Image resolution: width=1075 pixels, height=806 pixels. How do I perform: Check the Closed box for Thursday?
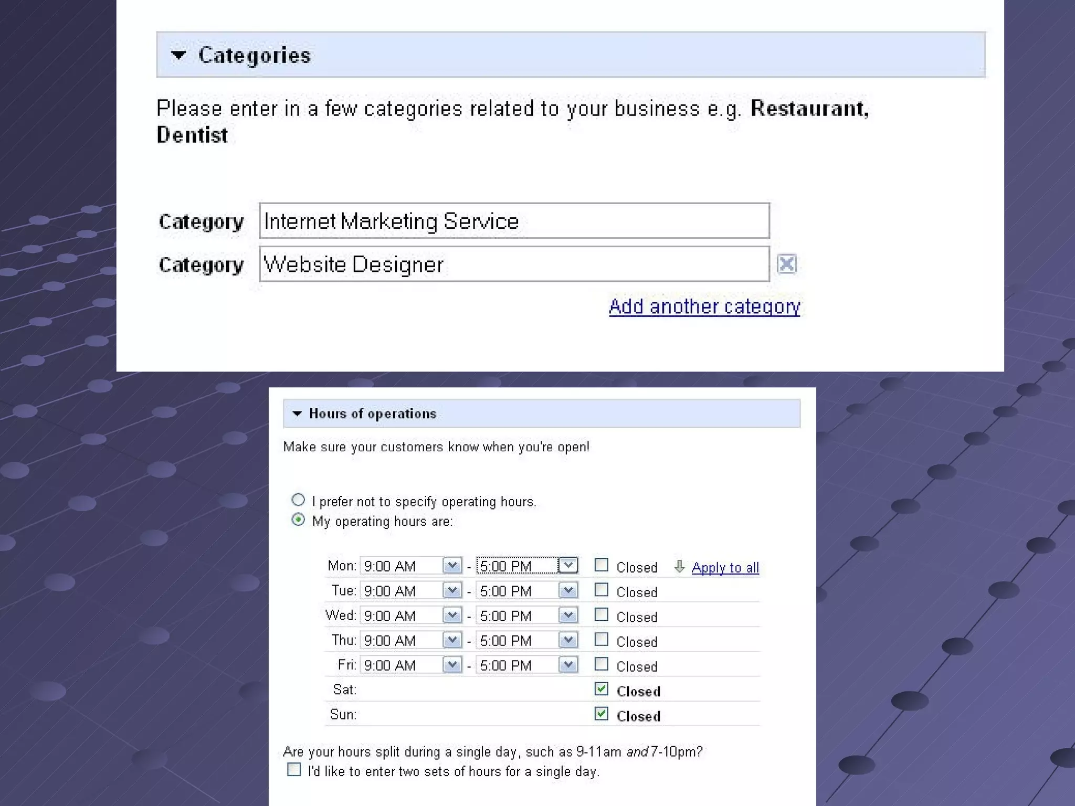[x=601, y=640]
